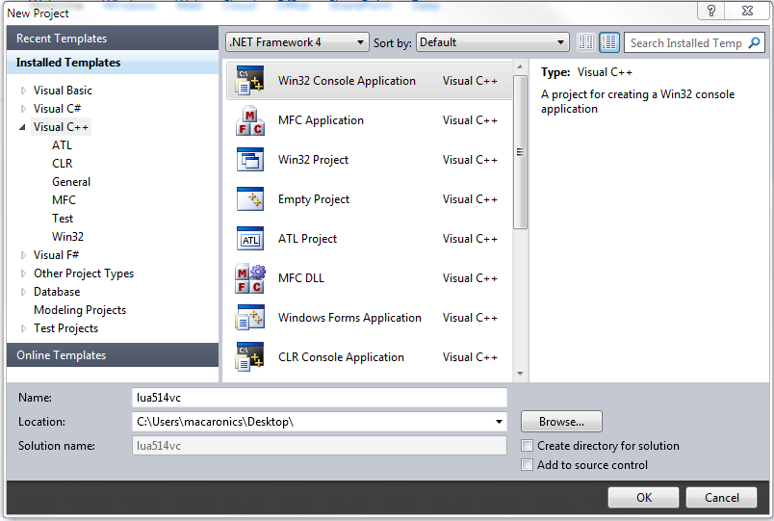Image resolution: width=774 pixels, height=521 pixels.
Task: Click the MFC DLL template name
Action: (x=301, y=278)
